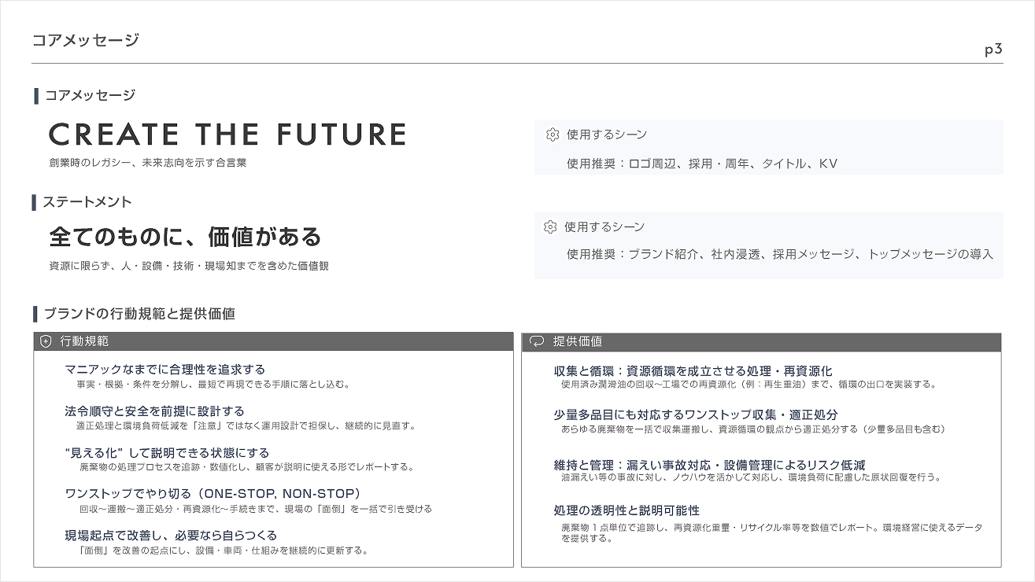Click the 処理の透明性と説明可能性 heading

[627, 510]
